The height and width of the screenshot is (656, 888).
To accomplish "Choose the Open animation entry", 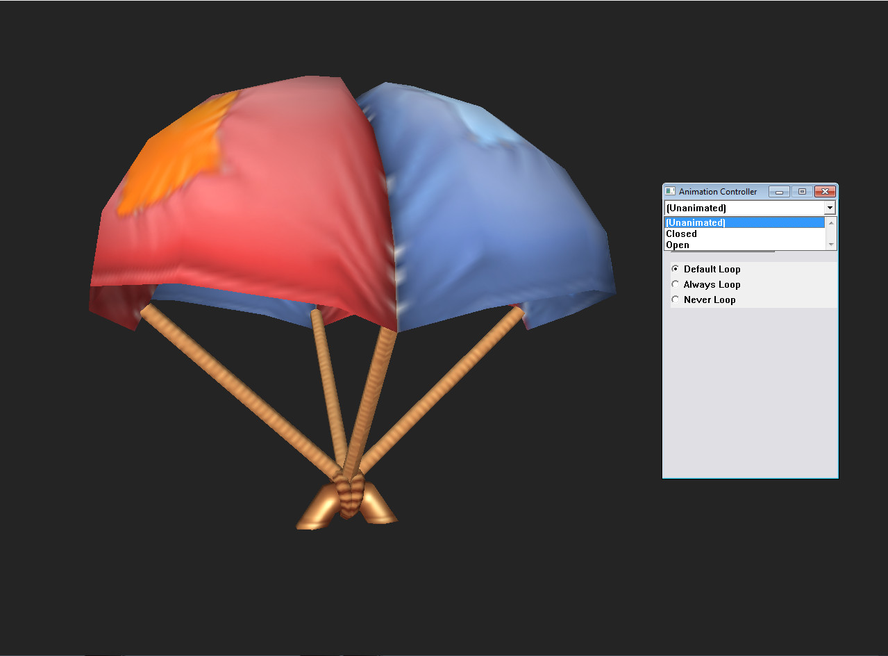I will pos(744,245).
